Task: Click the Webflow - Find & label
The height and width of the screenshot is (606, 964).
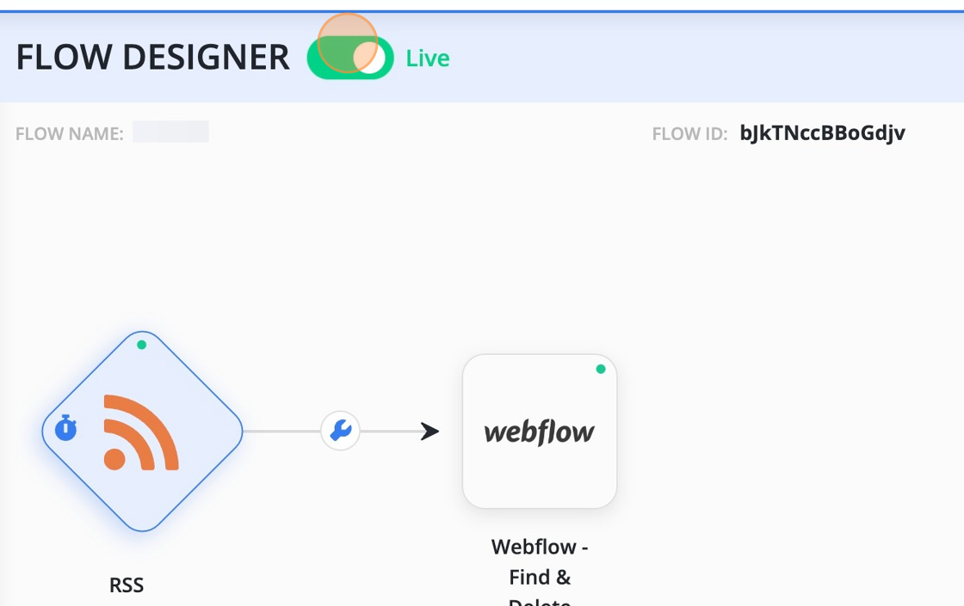Action: click(x=540, y=562)
